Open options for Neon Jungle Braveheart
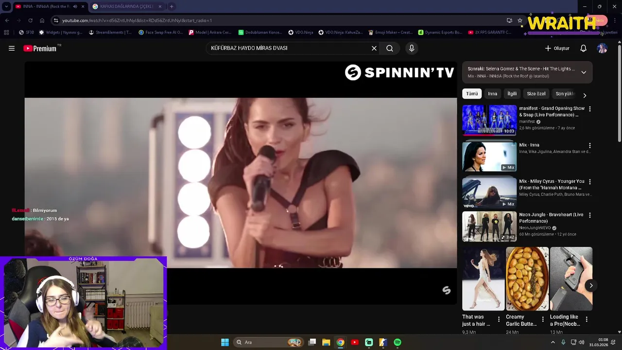Viewport: 622px width, 350px height. (590, 215)
